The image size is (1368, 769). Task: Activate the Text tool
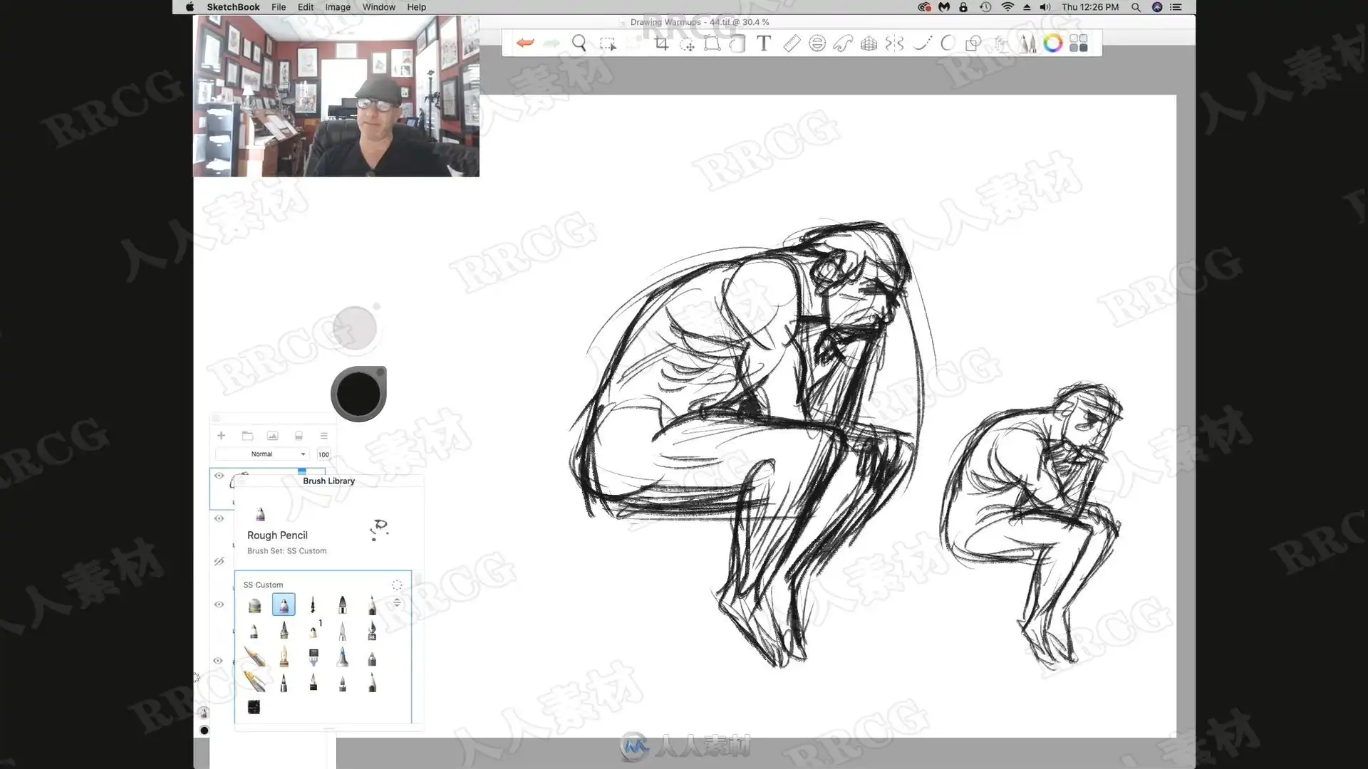(763, 43)
